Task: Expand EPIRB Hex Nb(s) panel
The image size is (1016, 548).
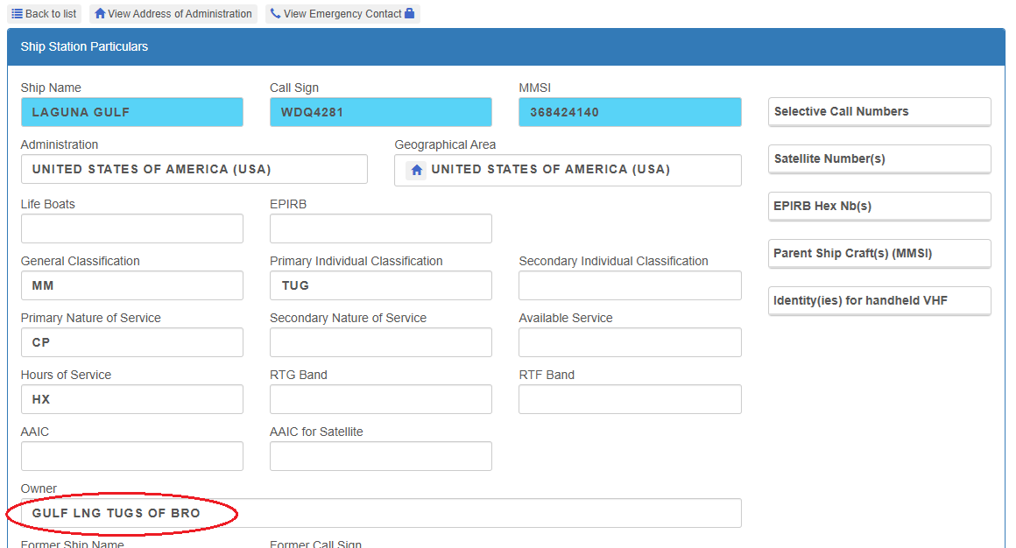Action: point(879,207)
